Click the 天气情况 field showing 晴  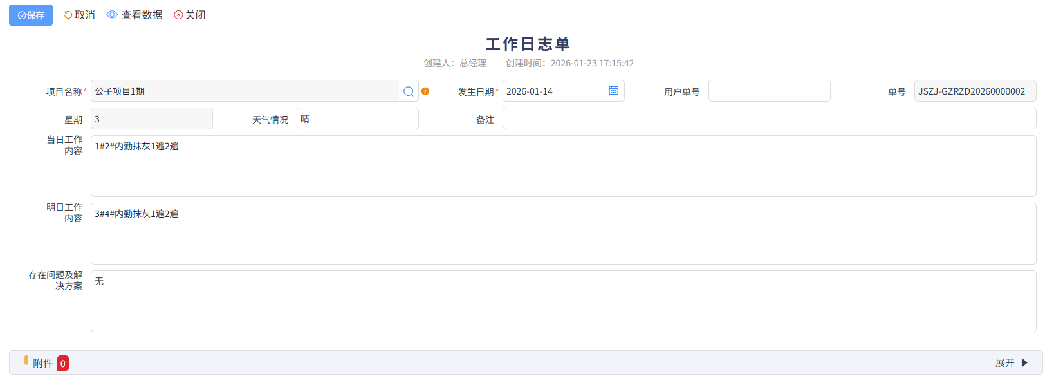(357, 119)
